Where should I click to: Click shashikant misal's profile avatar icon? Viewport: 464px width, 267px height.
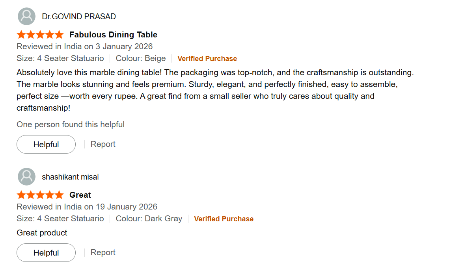point(26,176)
